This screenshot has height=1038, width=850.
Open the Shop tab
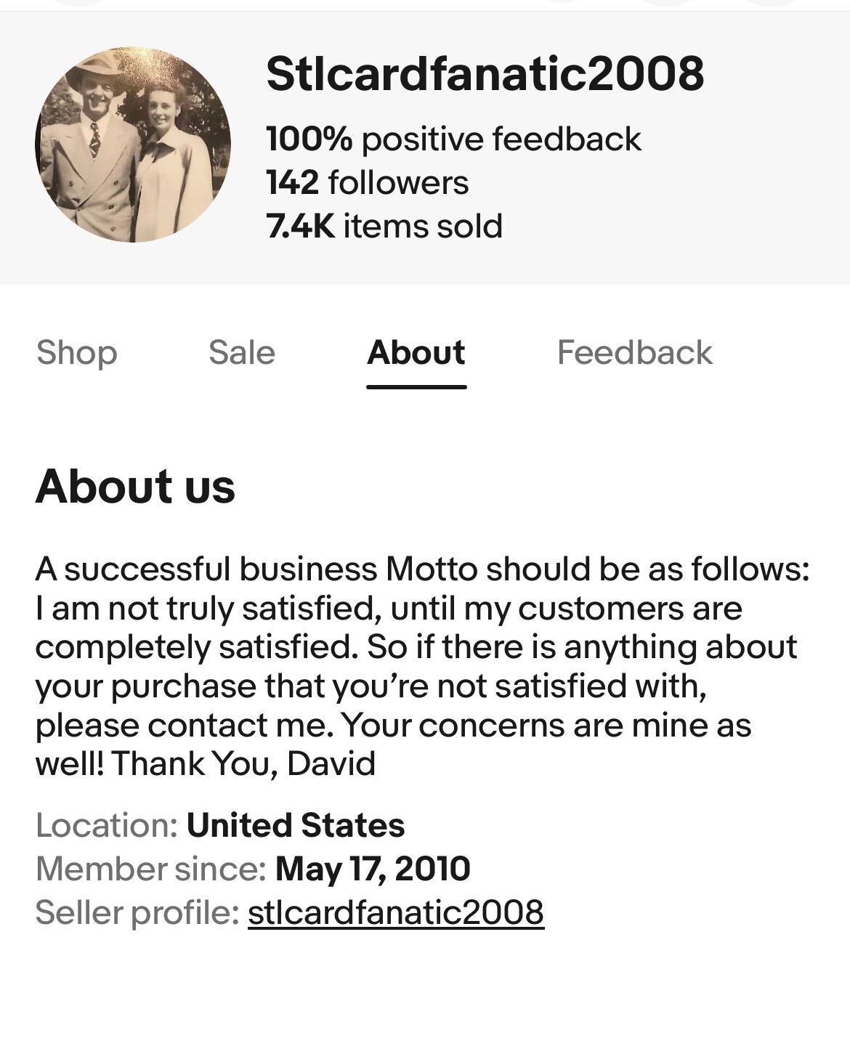[x=76, y=353]
